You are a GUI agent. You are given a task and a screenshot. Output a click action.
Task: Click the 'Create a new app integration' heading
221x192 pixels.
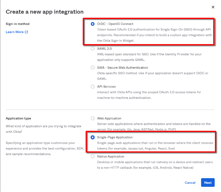tap(45, 12)
